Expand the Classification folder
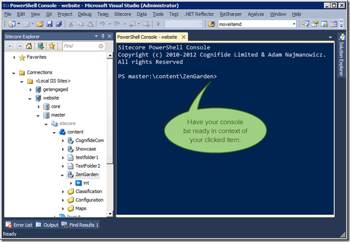The width and height of the screenshot is (350, 242). pyautogui.click(x=62, y=192)
